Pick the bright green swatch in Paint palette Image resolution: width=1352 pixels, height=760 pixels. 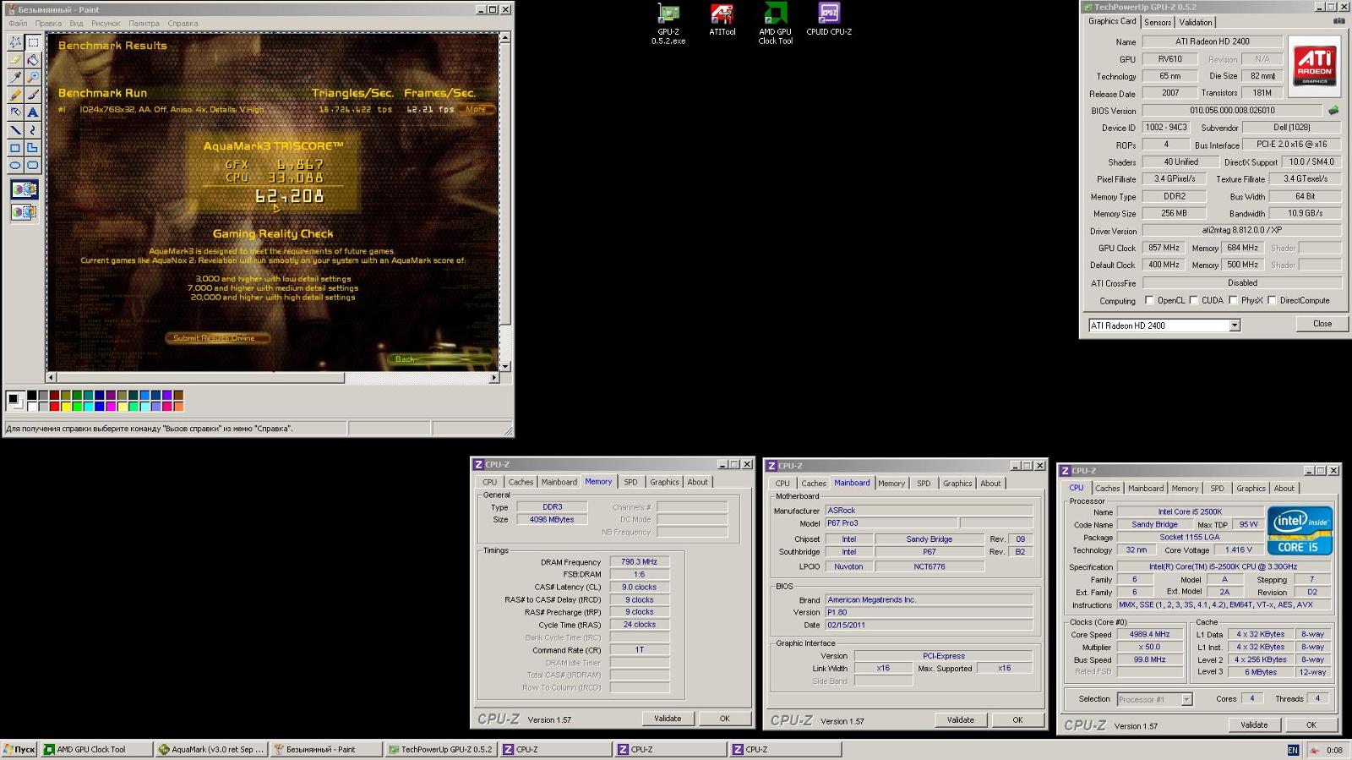[x=77, y=406]
